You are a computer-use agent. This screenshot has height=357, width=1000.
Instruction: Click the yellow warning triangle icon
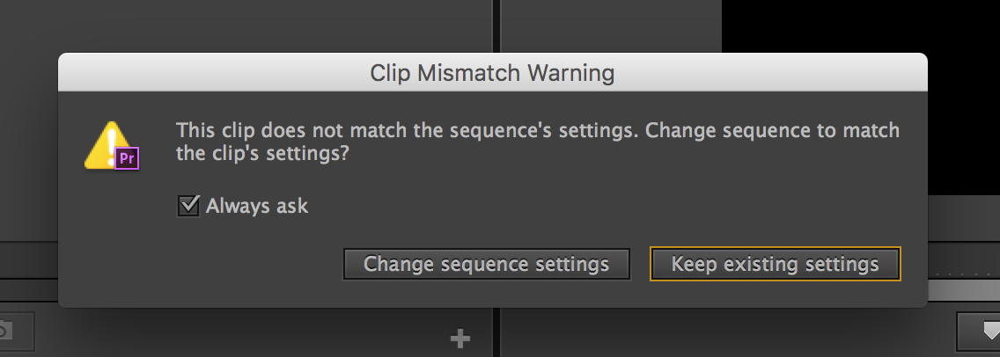tap(104, 145)
